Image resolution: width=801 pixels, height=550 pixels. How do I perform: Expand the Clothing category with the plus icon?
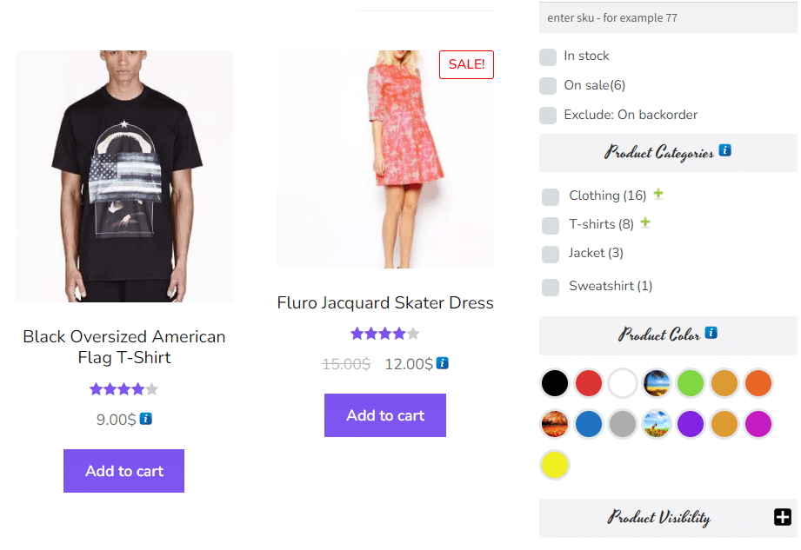tap(658, 194)
